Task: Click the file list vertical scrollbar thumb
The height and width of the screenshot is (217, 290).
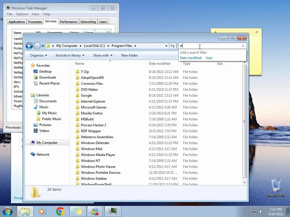Action: (244, 121)
